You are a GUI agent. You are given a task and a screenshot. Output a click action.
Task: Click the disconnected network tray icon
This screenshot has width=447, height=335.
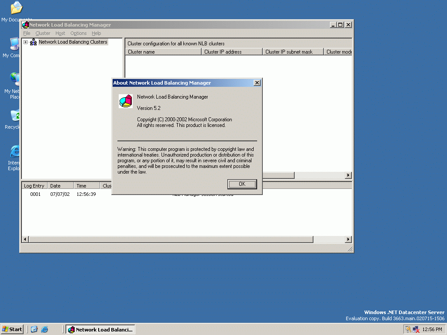[x=416, y=330]
